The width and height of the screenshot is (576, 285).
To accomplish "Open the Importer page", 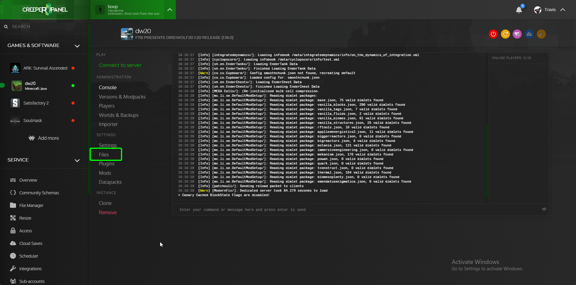I will click(x=108, y=124).
